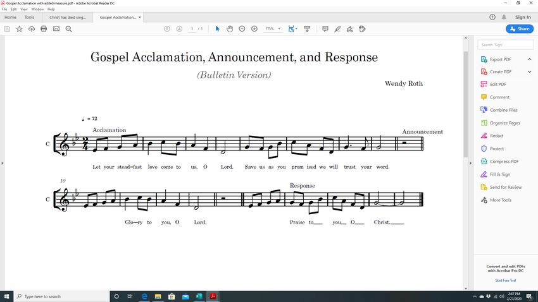Screen dimensions: 538x302
Task: Click the page number field
Action: tap(192, 29)
